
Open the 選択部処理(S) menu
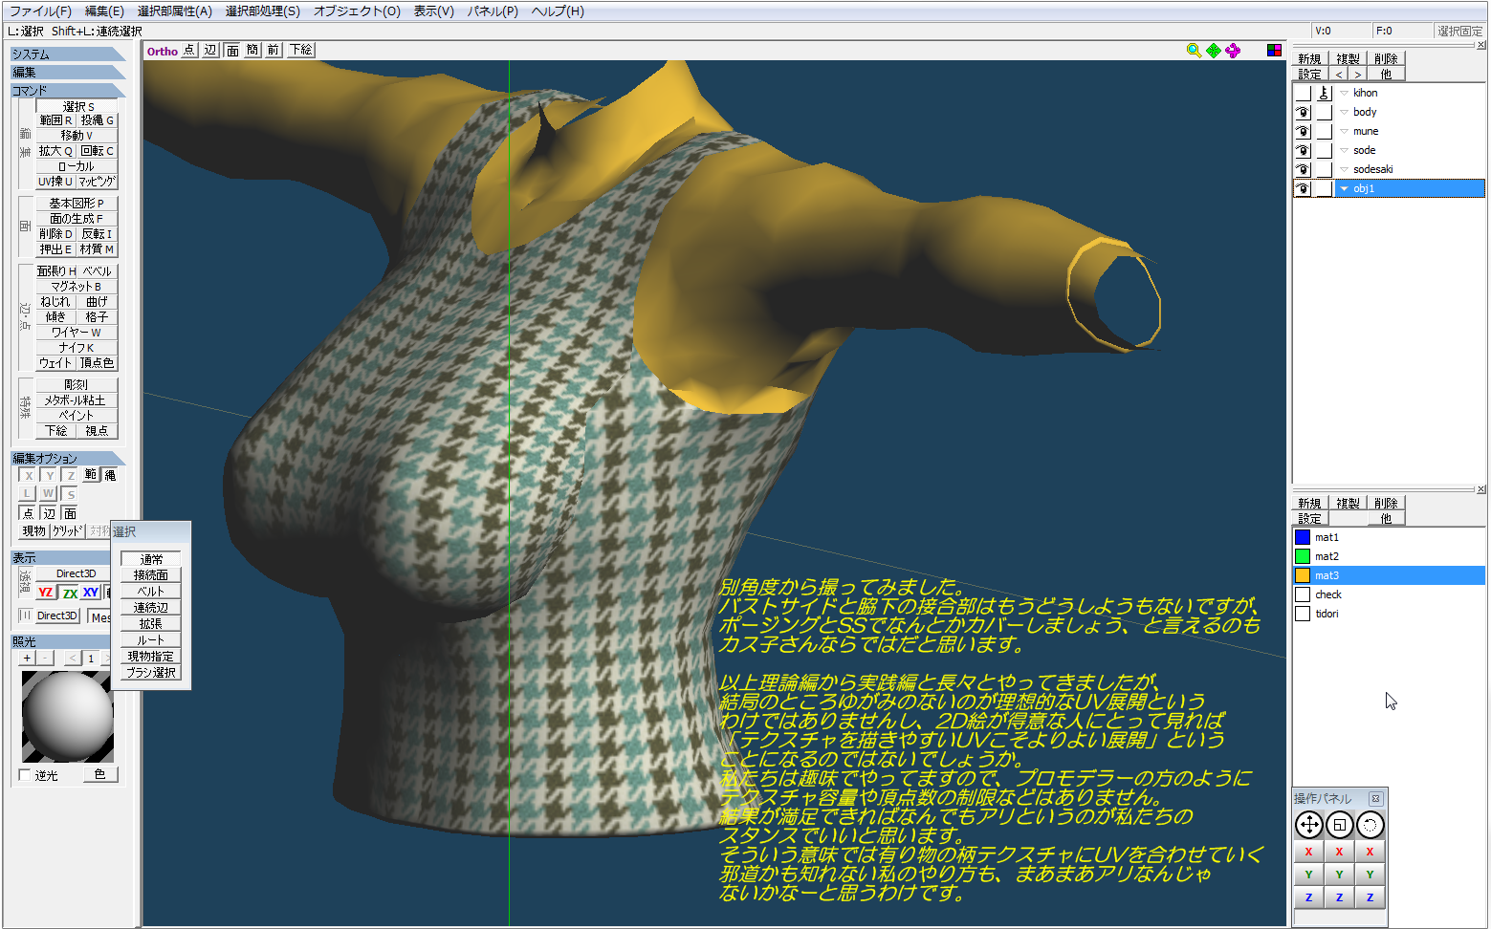pos(262,11)
